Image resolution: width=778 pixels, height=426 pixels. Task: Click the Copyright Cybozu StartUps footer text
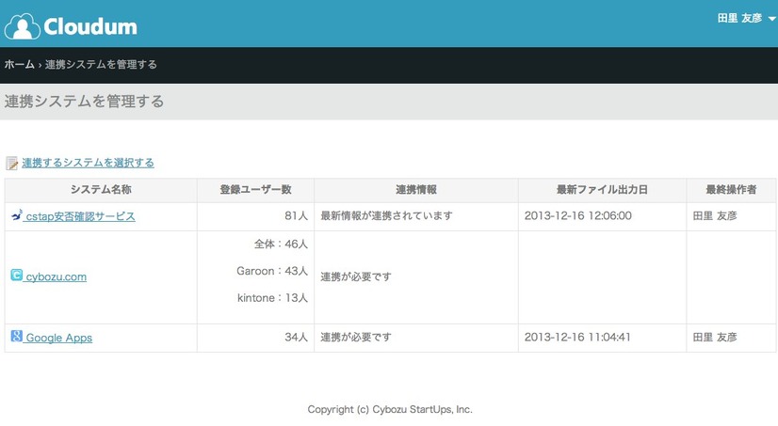[390, 410]
